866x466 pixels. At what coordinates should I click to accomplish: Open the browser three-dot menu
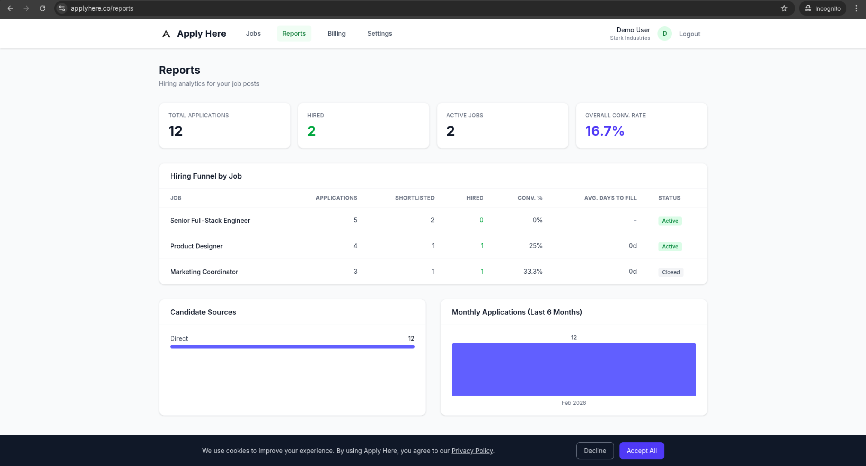(x=856, y=8)
